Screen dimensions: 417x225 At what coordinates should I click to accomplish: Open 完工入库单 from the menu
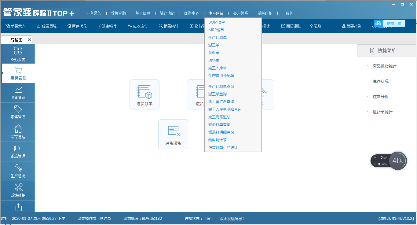click(x=218, y=68)
